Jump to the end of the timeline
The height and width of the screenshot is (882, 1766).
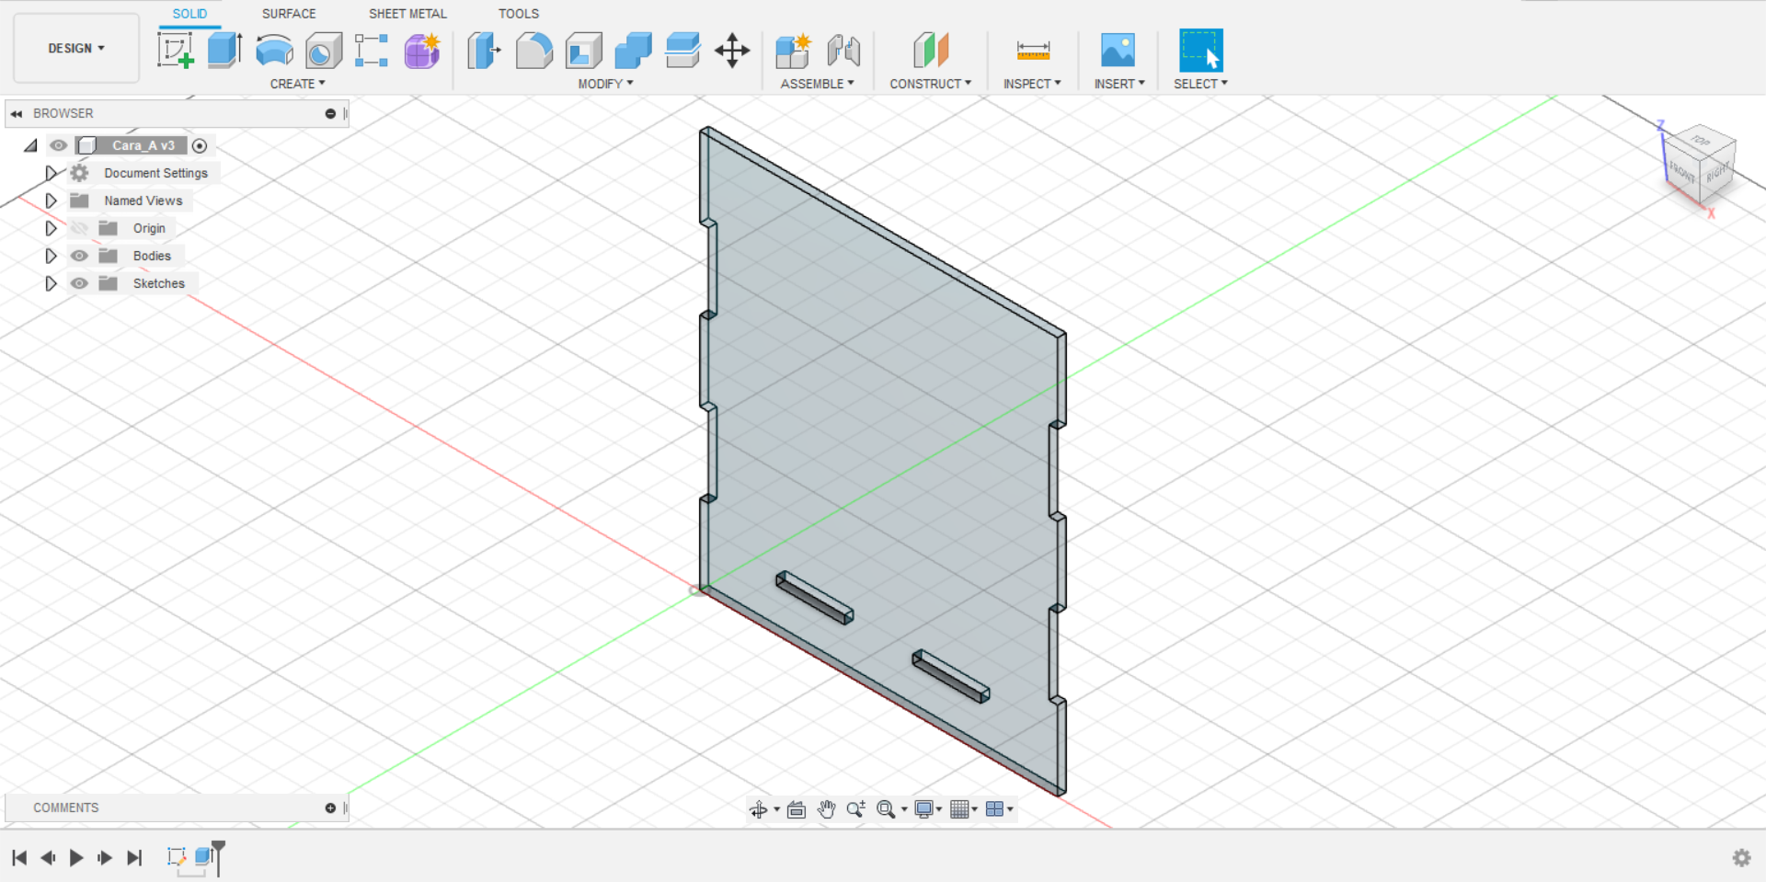click(x=134, y=858)
